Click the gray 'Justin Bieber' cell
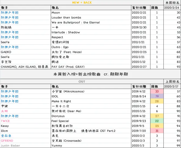This screenshot has height=148, width=181. (26, 146)
